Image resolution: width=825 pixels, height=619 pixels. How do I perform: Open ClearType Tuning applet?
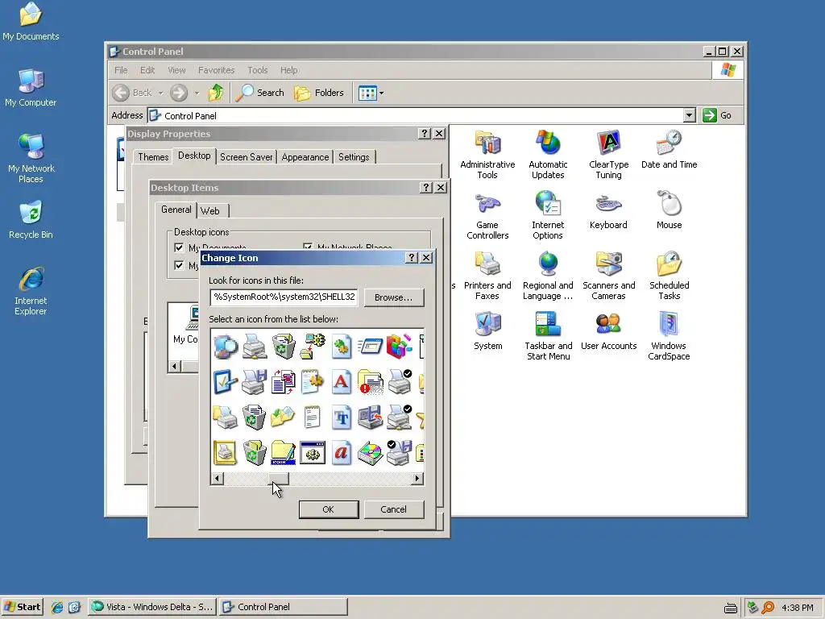tap(609, 156)
